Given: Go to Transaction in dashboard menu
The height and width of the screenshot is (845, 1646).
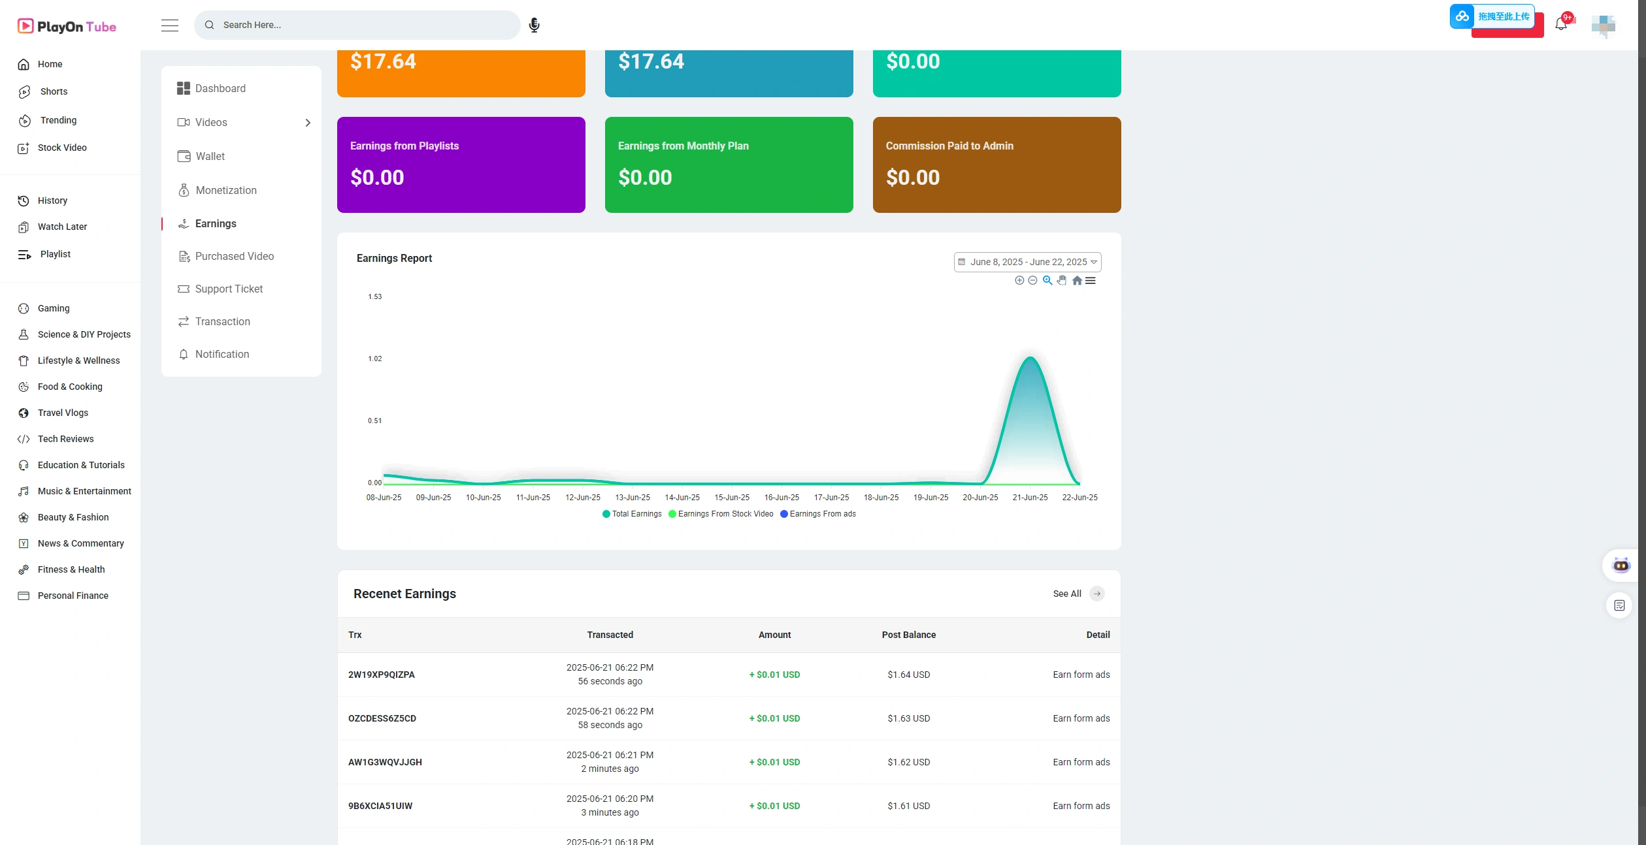Looking at the screenshot, I should [x=222, y=321].
